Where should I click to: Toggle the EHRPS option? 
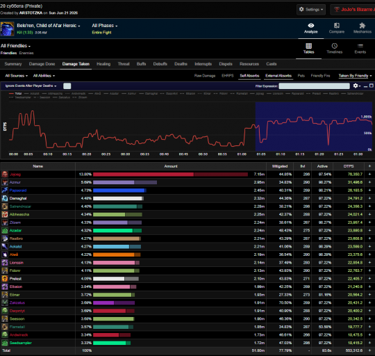pyautogui.click(x=228, y=76)
